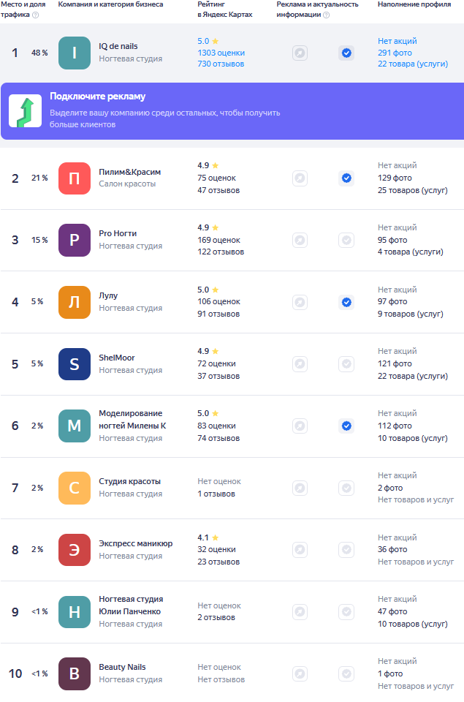
Task: Click the blue verified checkmark for Пилим&Красим
Action: (x=346, y=178)
